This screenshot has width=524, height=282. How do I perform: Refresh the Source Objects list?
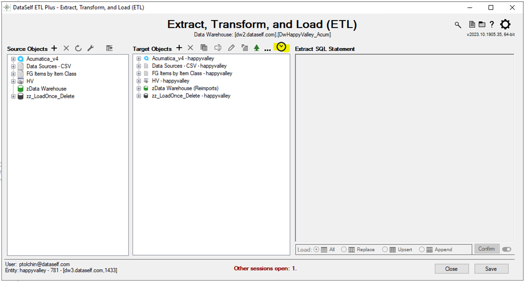coord(78,48)
